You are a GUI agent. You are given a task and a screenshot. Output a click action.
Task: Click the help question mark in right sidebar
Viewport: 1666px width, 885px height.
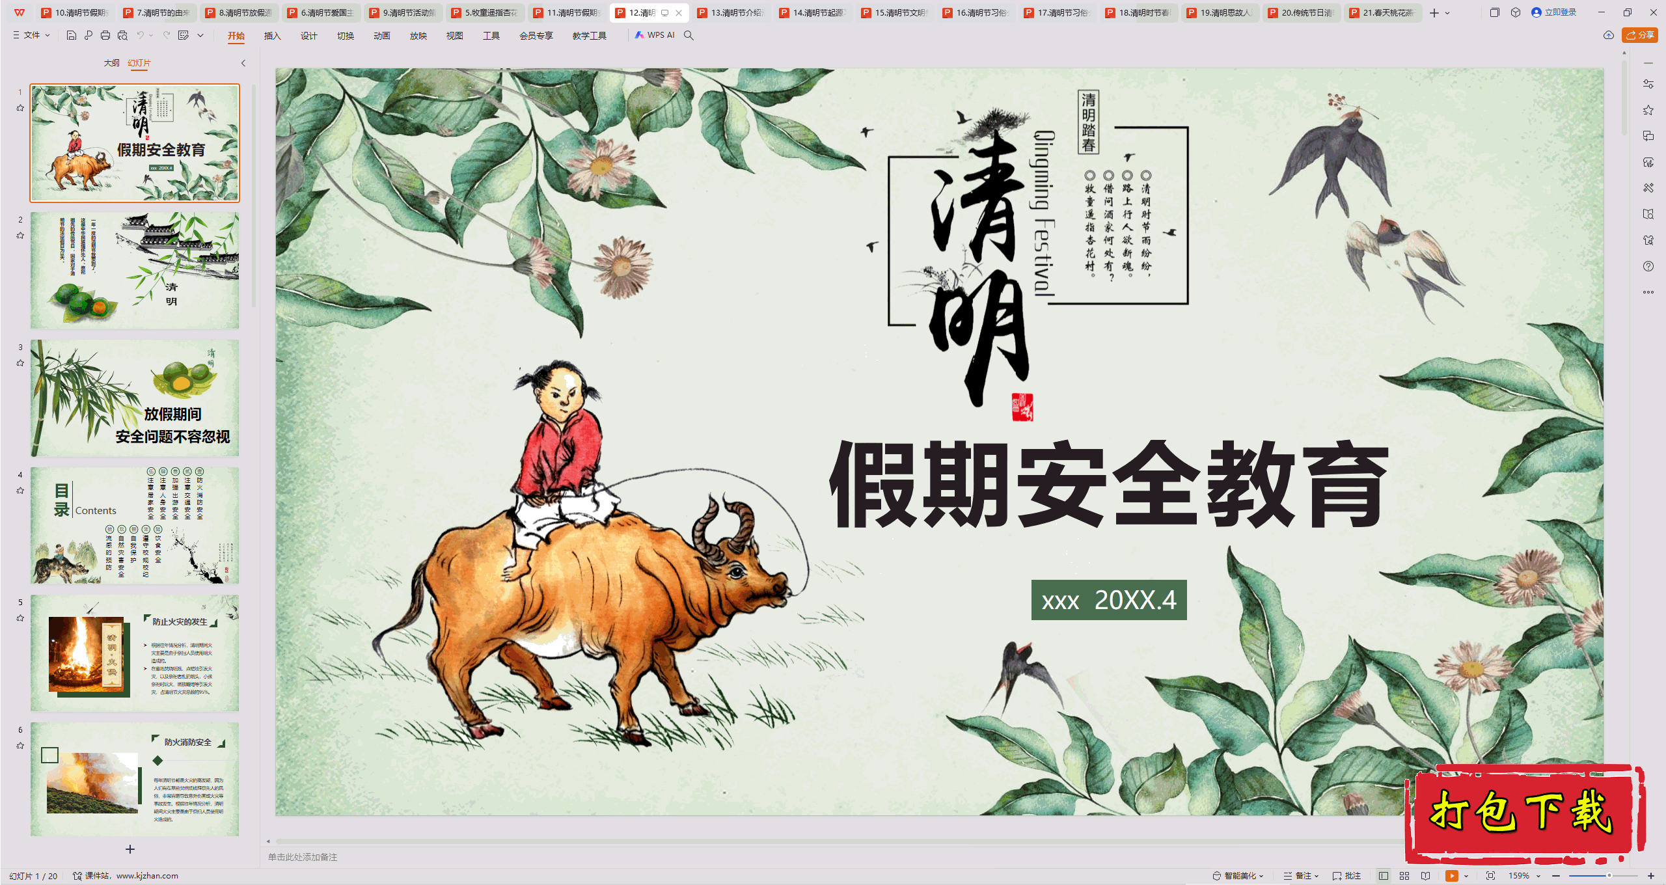pos(1648,266)
